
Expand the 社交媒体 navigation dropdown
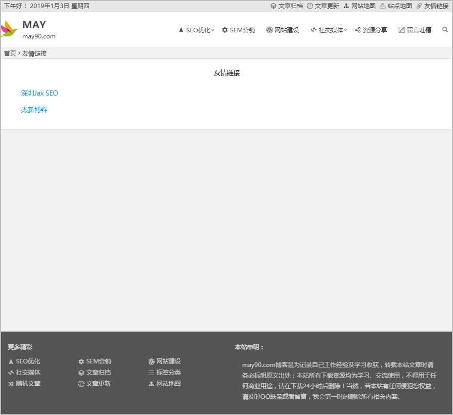(x=328, y=30)
